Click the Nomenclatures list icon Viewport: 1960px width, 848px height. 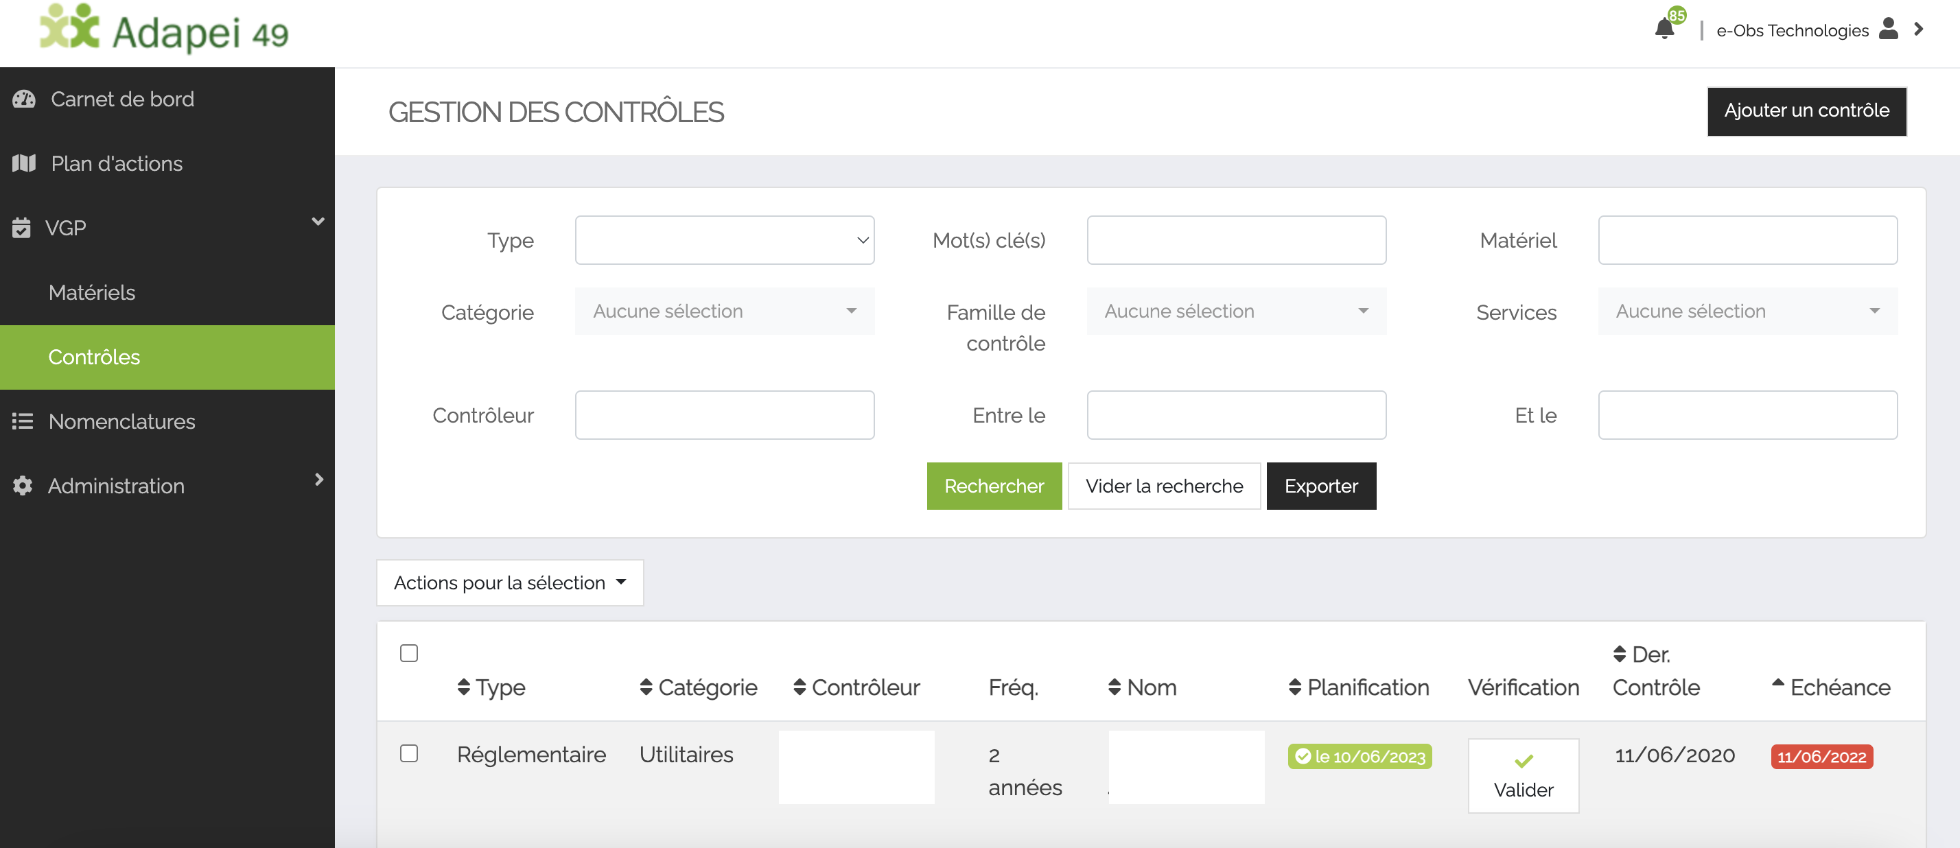point(22,421)
